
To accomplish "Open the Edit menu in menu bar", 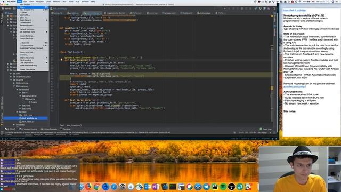I will [x=25, y=1].
